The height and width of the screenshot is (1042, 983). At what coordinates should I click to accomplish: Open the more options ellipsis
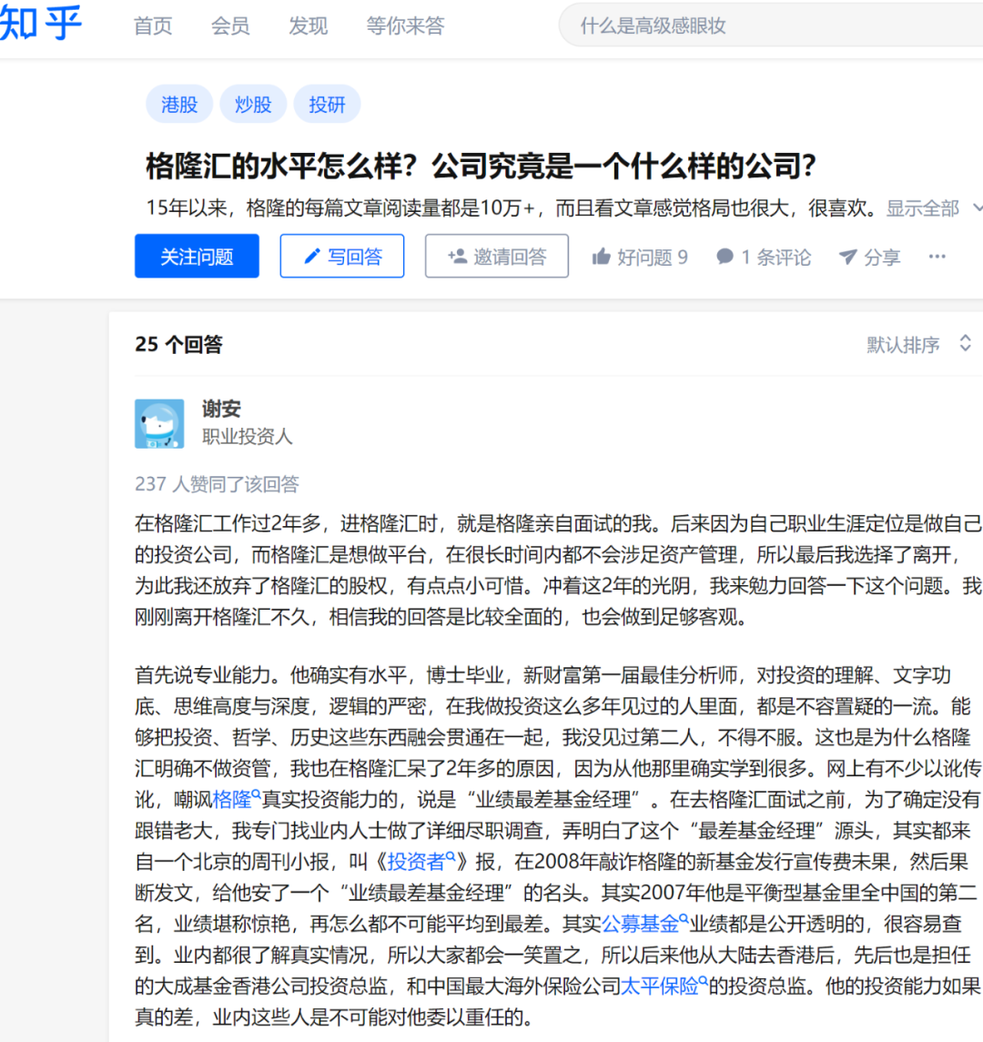coord(937,257)
